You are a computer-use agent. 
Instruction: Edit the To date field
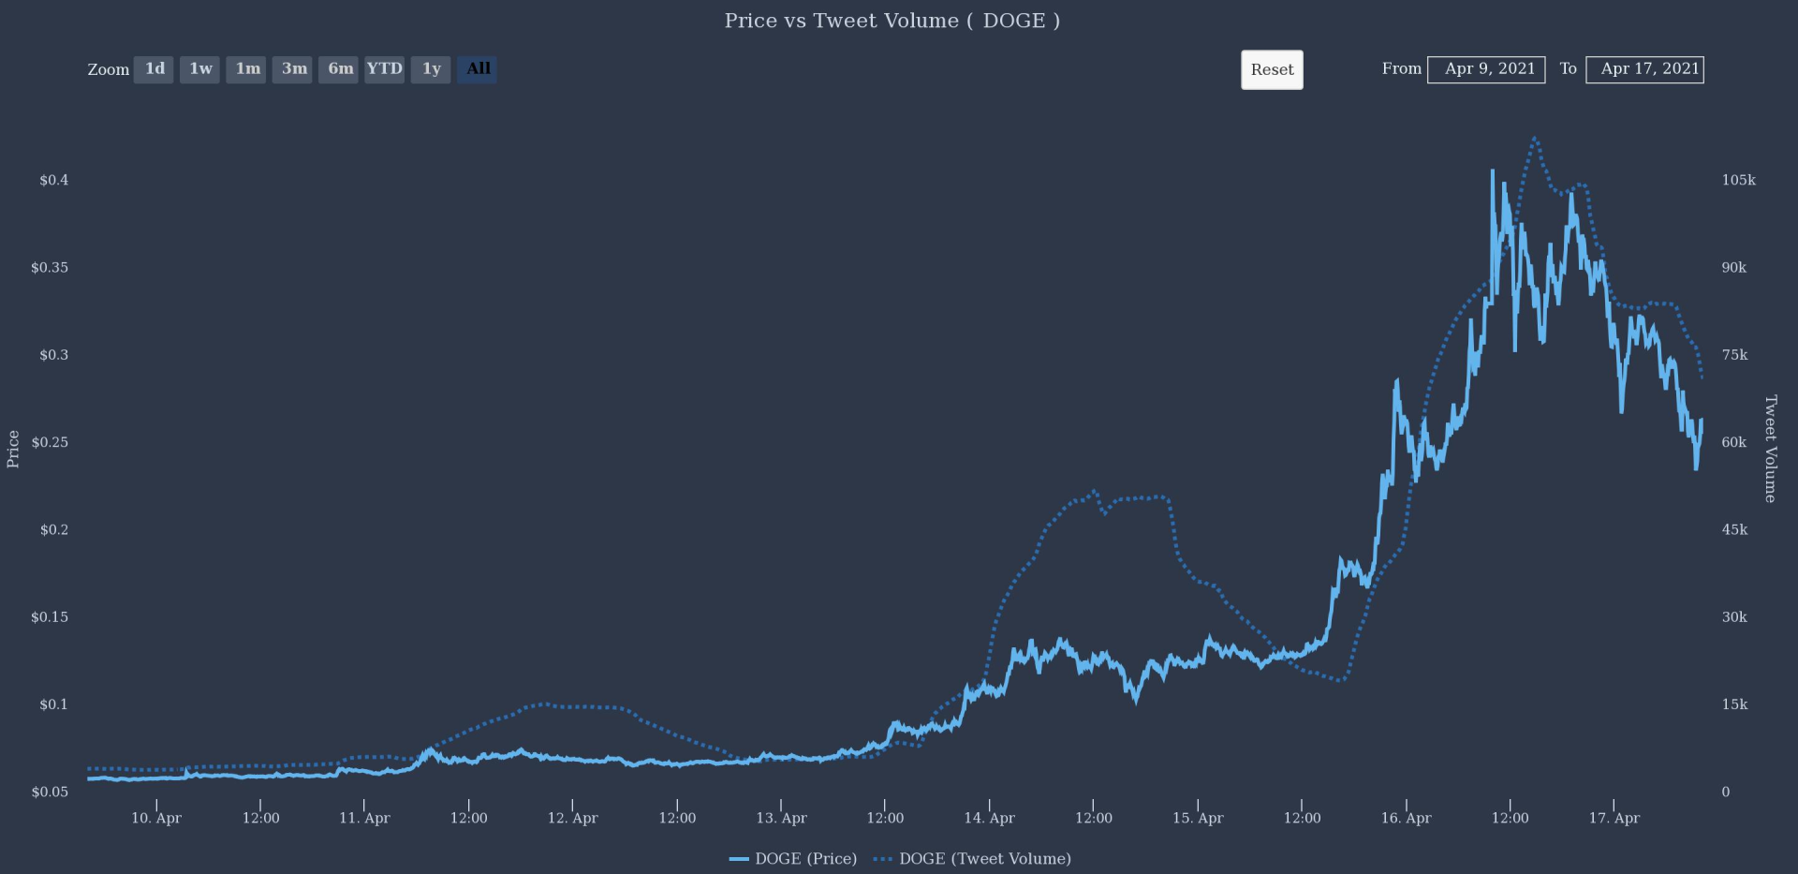pos(1644,69)
